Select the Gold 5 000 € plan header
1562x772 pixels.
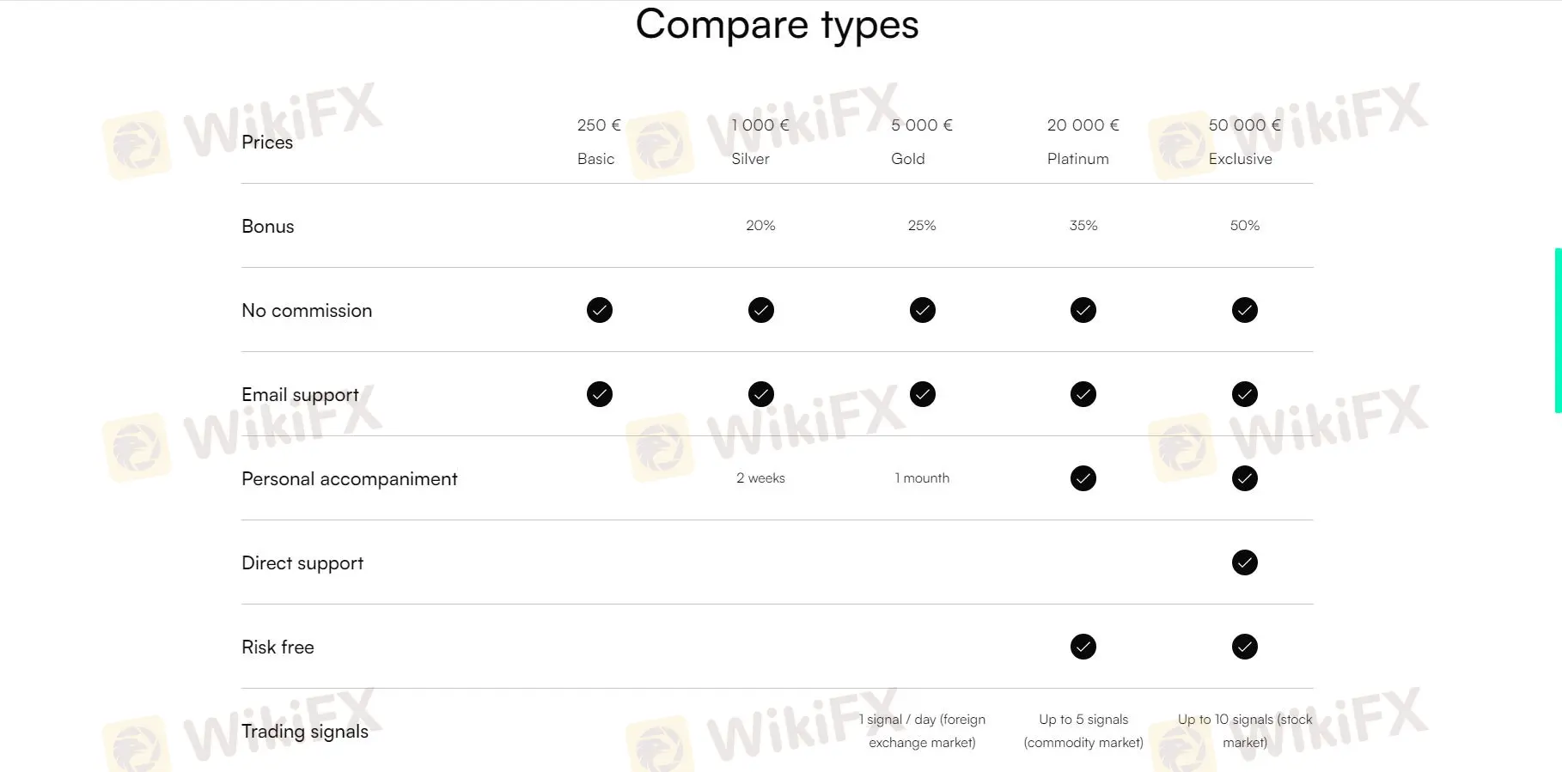pyautogui.click(x=921, y=141)
